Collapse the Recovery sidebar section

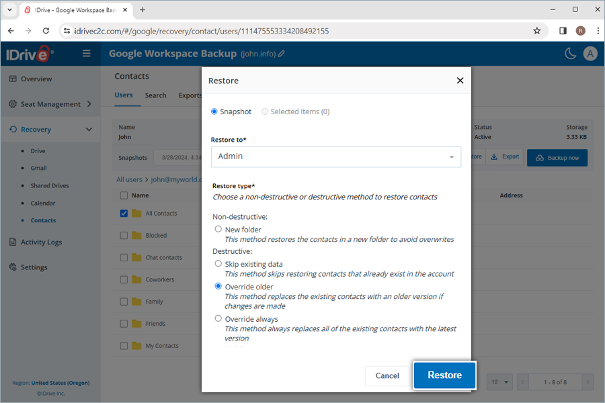[89, 130]
